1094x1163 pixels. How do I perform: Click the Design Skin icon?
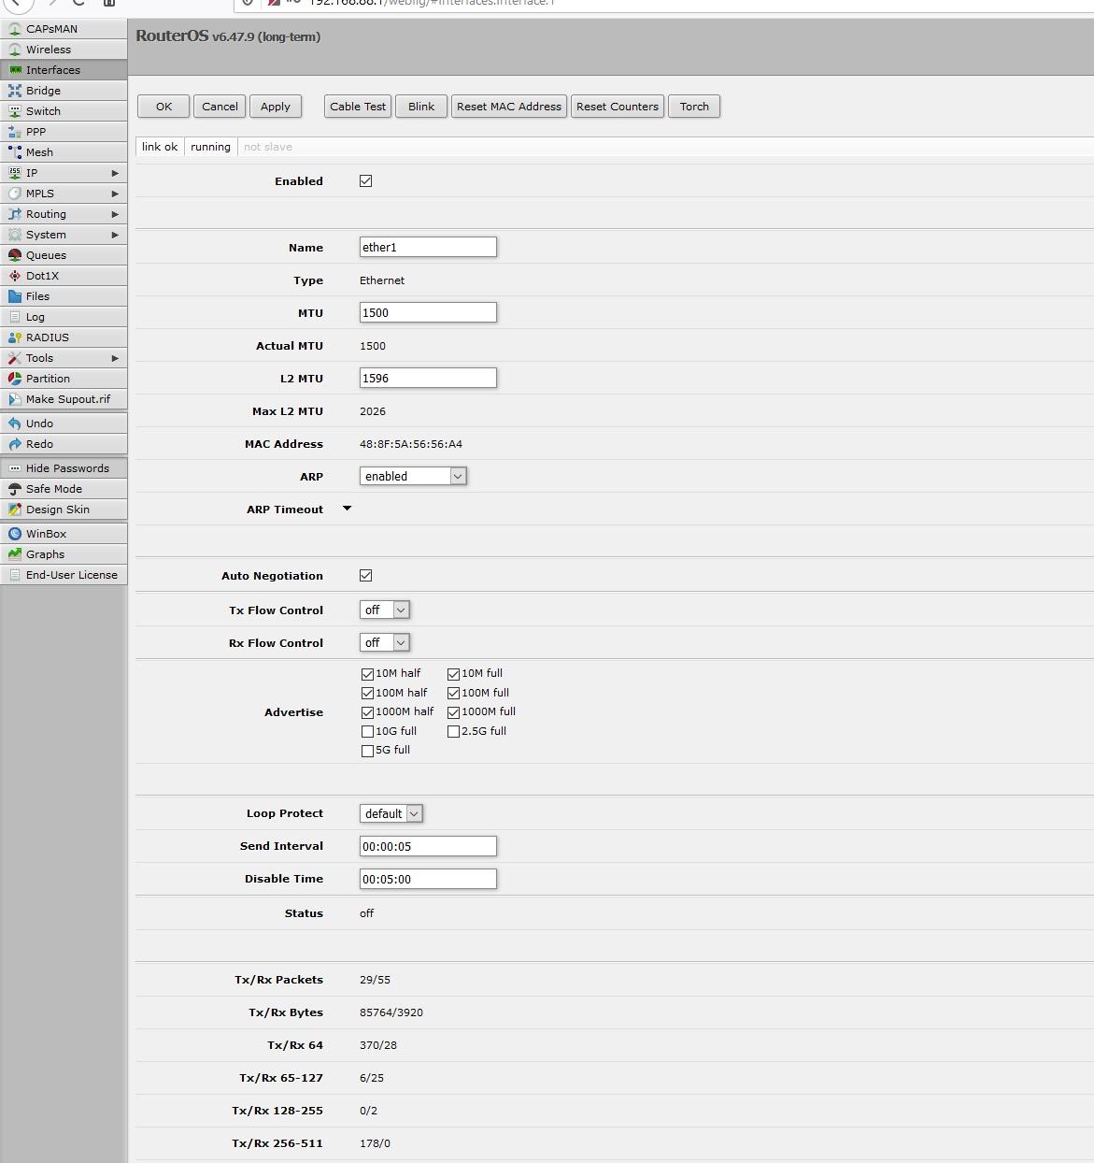pos(15,510)
